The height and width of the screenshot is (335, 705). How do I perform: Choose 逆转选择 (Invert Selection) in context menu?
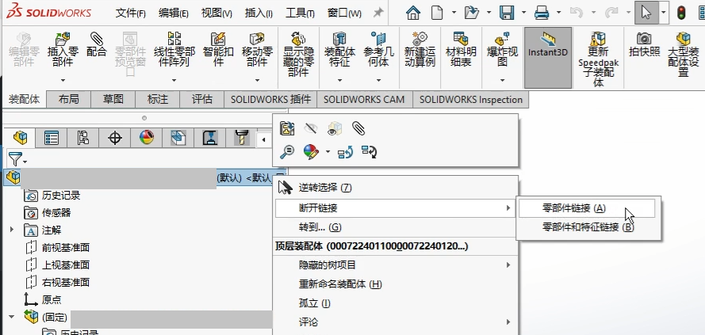tap(396, 187)
